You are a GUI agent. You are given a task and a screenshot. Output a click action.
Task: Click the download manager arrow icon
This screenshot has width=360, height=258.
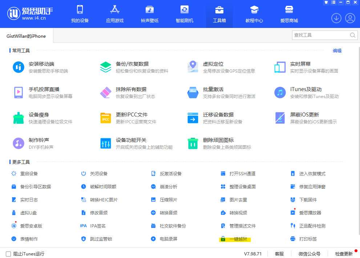point(336,18)
